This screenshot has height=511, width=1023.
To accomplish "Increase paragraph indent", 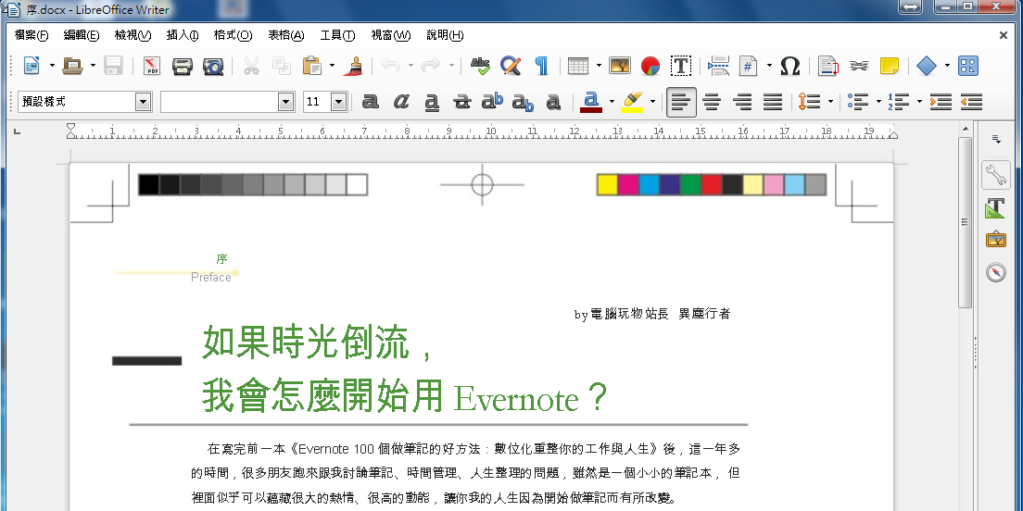I will (x=941, y=102).
